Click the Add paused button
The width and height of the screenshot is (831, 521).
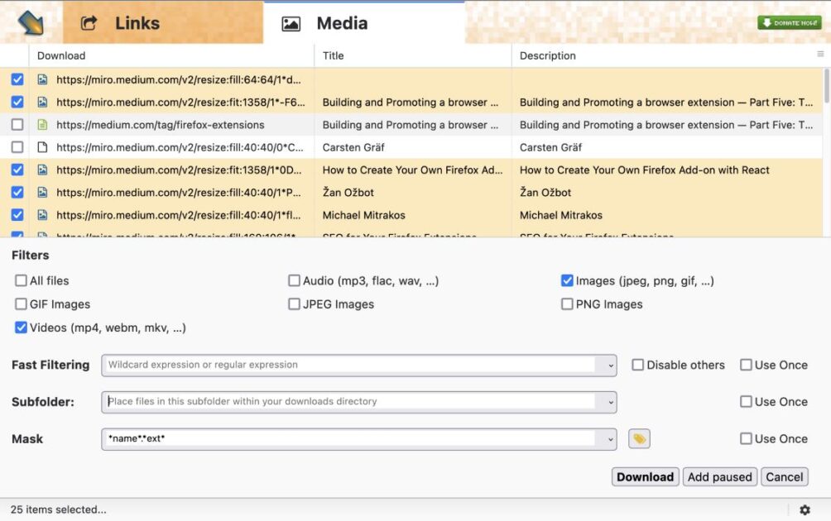pos(719,476)
